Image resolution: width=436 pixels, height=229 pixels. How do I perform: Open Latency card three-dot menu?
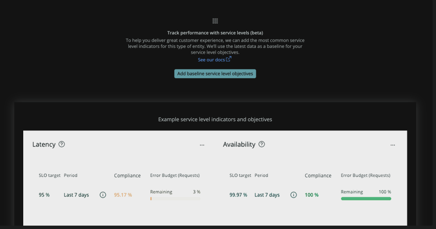click(202, 145)
